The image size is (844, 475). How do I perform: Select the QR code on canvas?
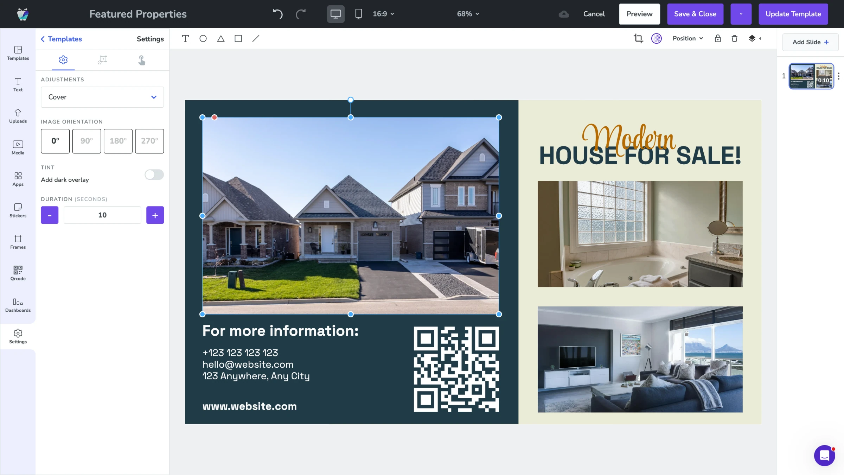tap(456, 369)
